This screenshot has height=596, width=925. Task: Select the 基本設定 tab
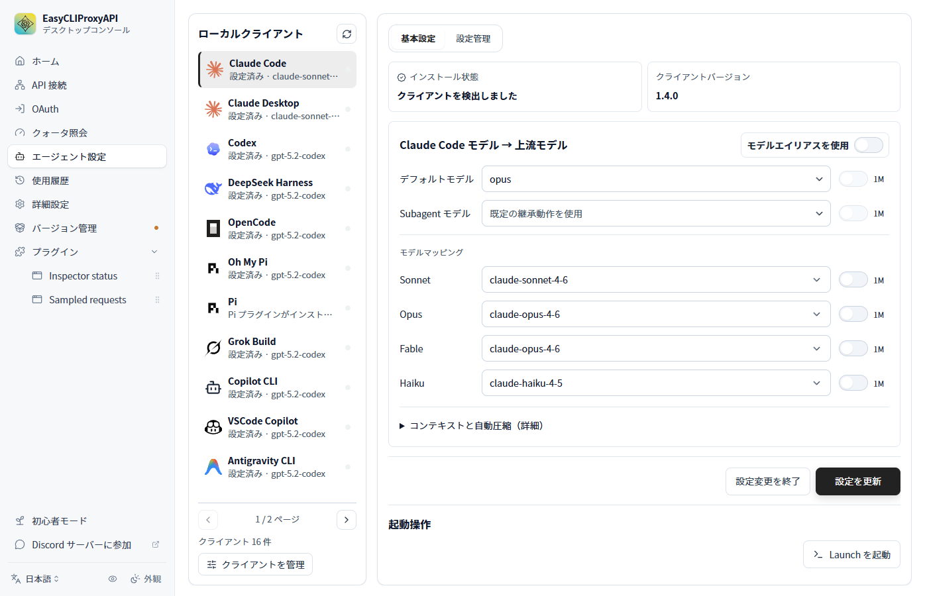(x=418, y=38)
